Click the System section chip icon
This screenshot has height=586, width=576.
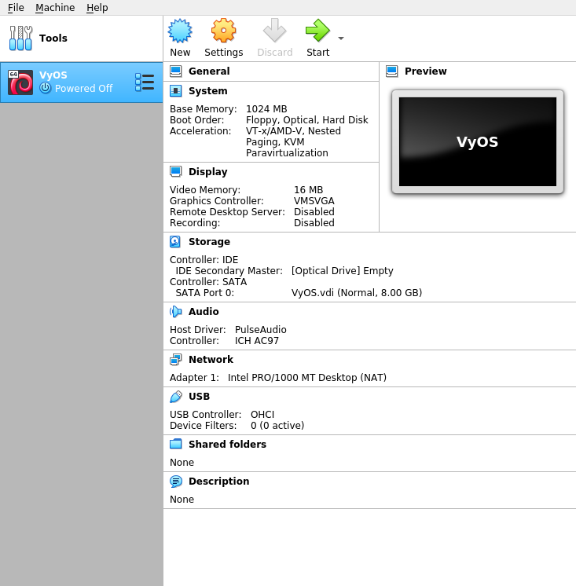[176, 91]
